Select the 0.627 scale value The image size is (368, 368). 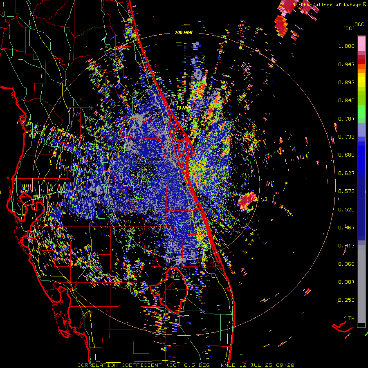(x=346, y=173)
